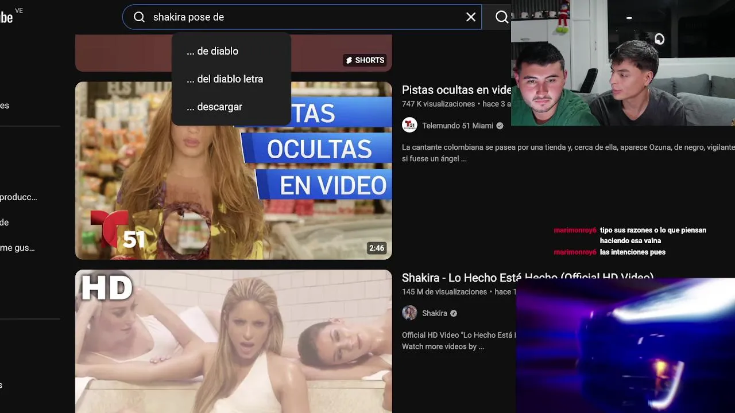Click sidebar item 'producc...'
This screenshot has height=413, width=735.
click(x=18, y=197)
